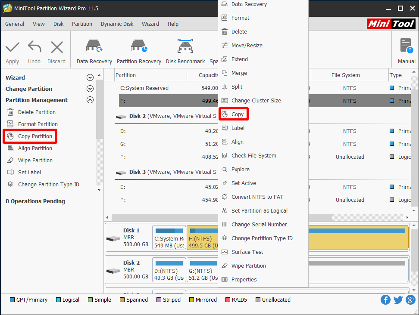Screen dimensions: 419x315
Task: Select Check File System in context menu
Action: tap(263, 155)
